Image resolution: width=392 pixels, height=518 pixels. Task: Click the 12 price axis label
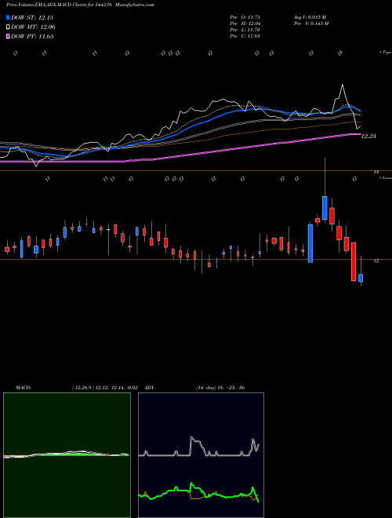pos(376,261)
